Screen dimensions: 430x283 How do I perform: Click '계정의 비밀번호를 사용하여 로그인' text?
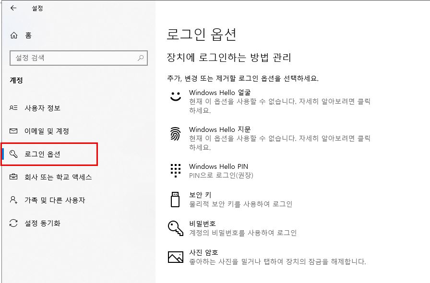coord(243,233)
